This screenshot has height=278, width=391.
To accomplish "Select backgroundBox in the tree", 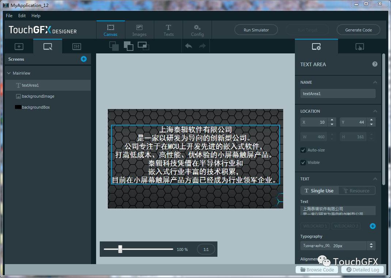I will coord(48,107).
